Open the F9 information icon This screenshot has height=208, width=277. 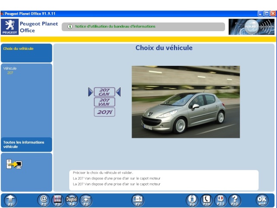point(192,201)
